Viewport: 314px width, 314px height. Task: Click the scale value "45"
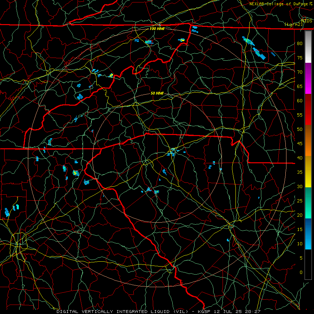point(300,144)
